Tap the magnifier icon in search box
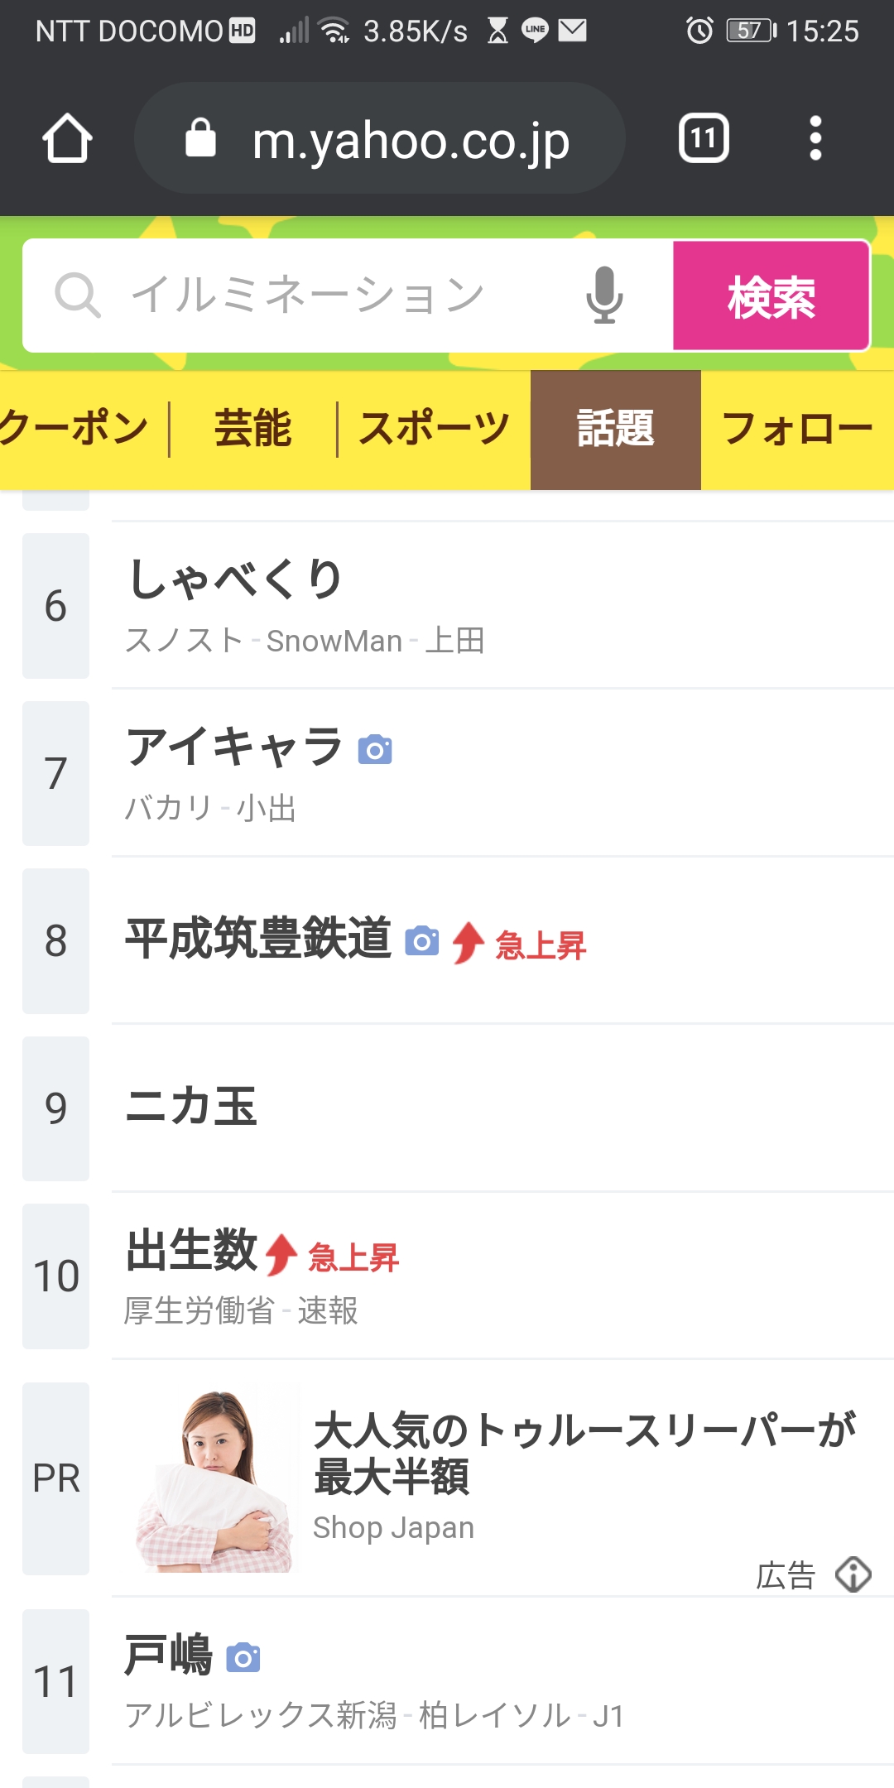The height and width of the screenshot is (1788, 894). (x=78, y=296)
